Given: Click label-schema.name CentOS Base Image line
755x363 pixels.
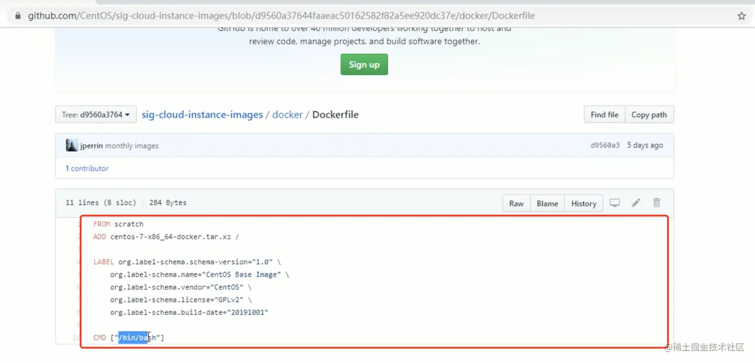Looking at the screenshot, I should click(x=200, y=275).
